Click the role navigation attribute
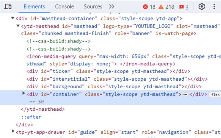Viewport: 221px width, 138px height. tap(166, 132)
